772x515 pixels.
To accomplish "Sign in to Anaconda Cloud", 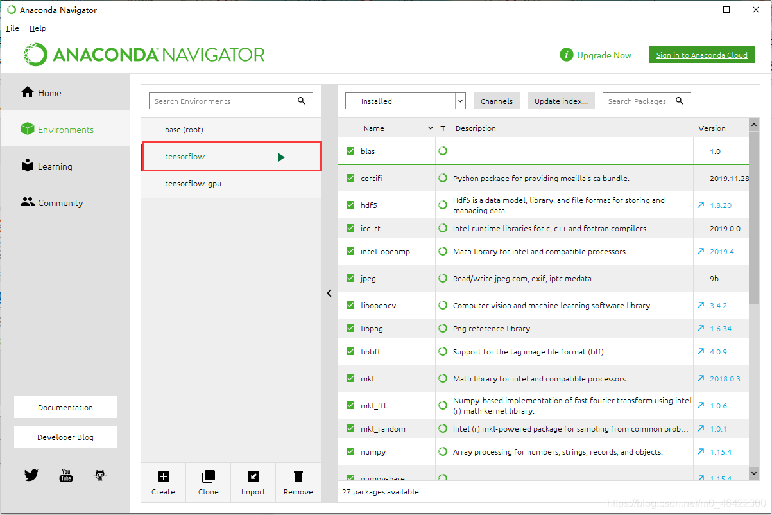I will 701,55.
